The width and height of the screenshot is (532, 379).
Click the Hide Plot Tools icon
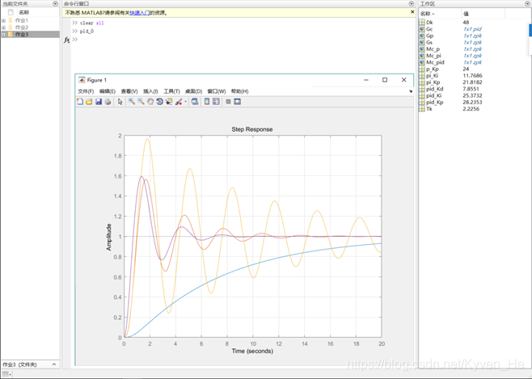[x=228, y=101]
